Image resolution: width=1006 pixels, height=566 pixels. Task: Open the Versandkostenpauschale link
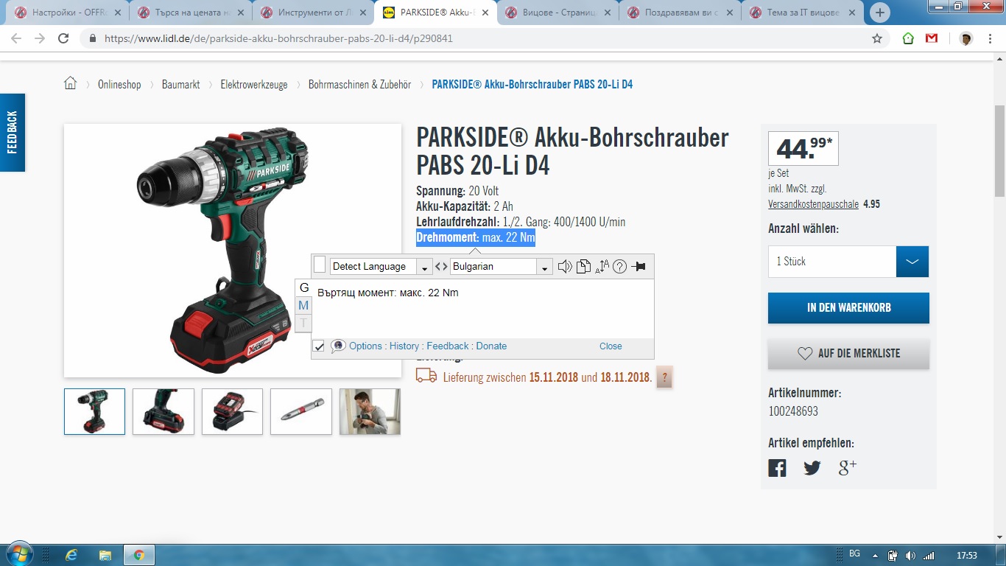[813, 204]
